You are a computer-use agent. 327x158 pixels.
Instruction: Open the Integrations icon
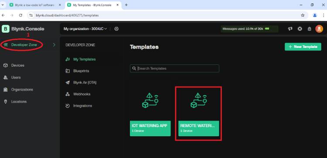(68, 106)
